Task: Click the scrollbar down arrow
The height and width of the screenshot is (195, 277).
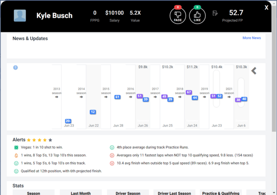Action: point(274,193)
